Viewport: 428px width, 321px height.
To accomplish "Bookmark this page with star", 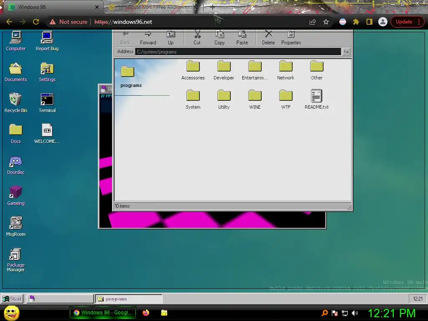I will click(326, 22).
